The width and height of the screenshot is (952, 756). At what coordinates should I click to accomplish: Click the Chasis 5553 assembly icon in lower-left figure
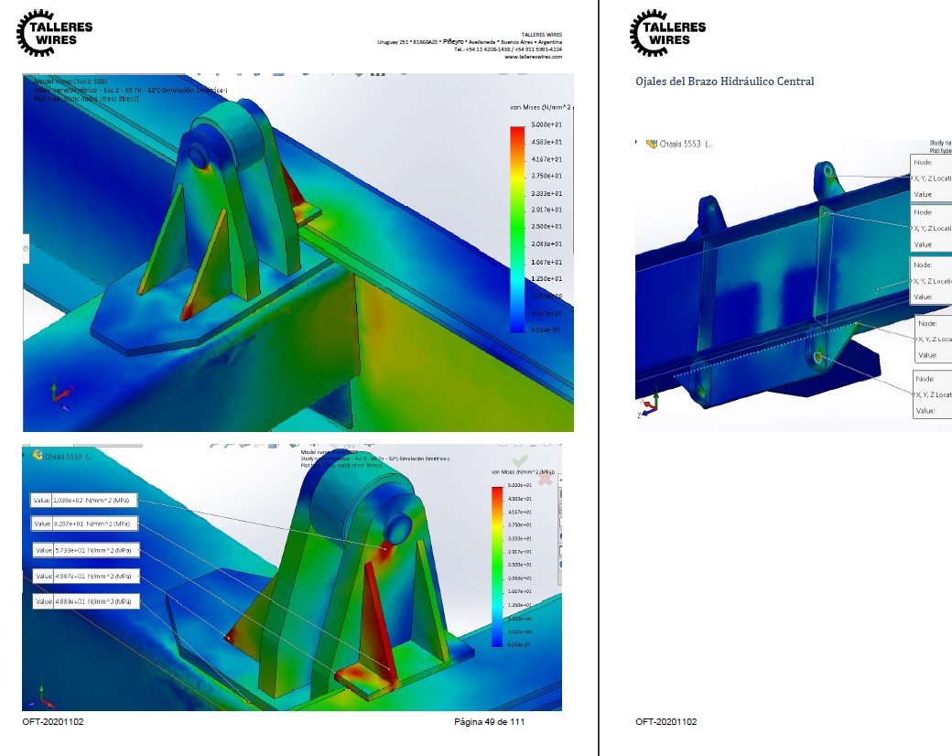coord(38,456)
